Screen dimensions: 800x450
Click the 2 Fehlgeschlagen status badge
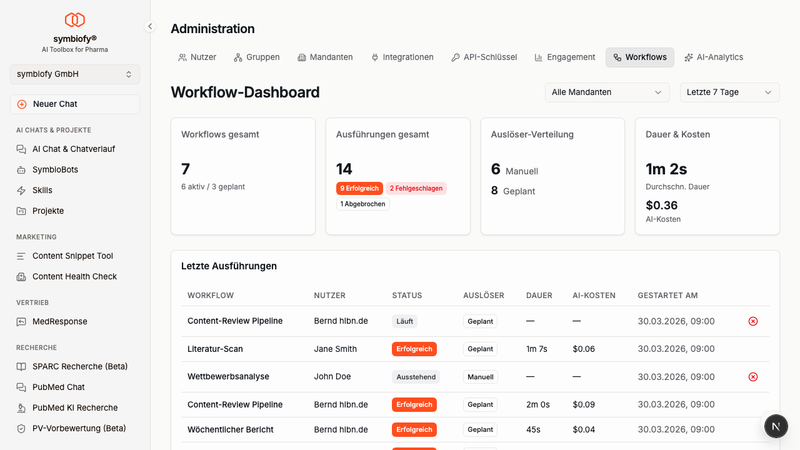(416, 188)
